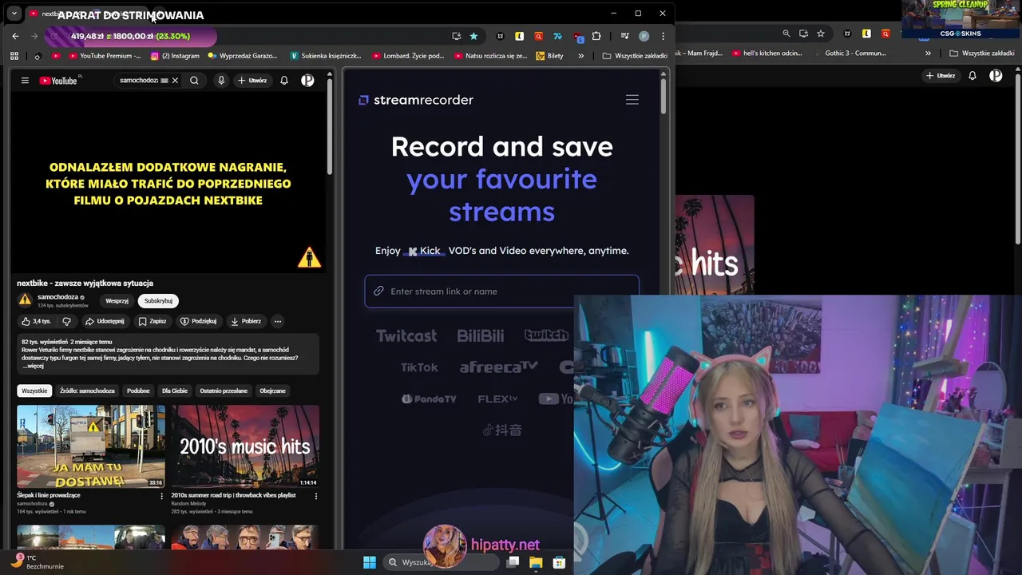Open more actions ellipsis under video

coord(278,321)
